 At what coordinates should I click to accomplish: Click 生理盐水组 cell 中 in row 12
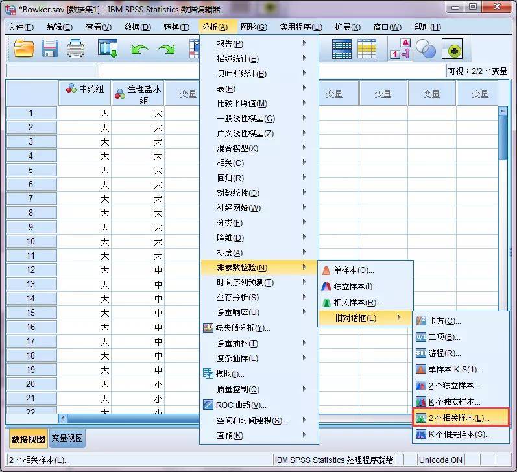pyautogui.click(x=138, y=270)
